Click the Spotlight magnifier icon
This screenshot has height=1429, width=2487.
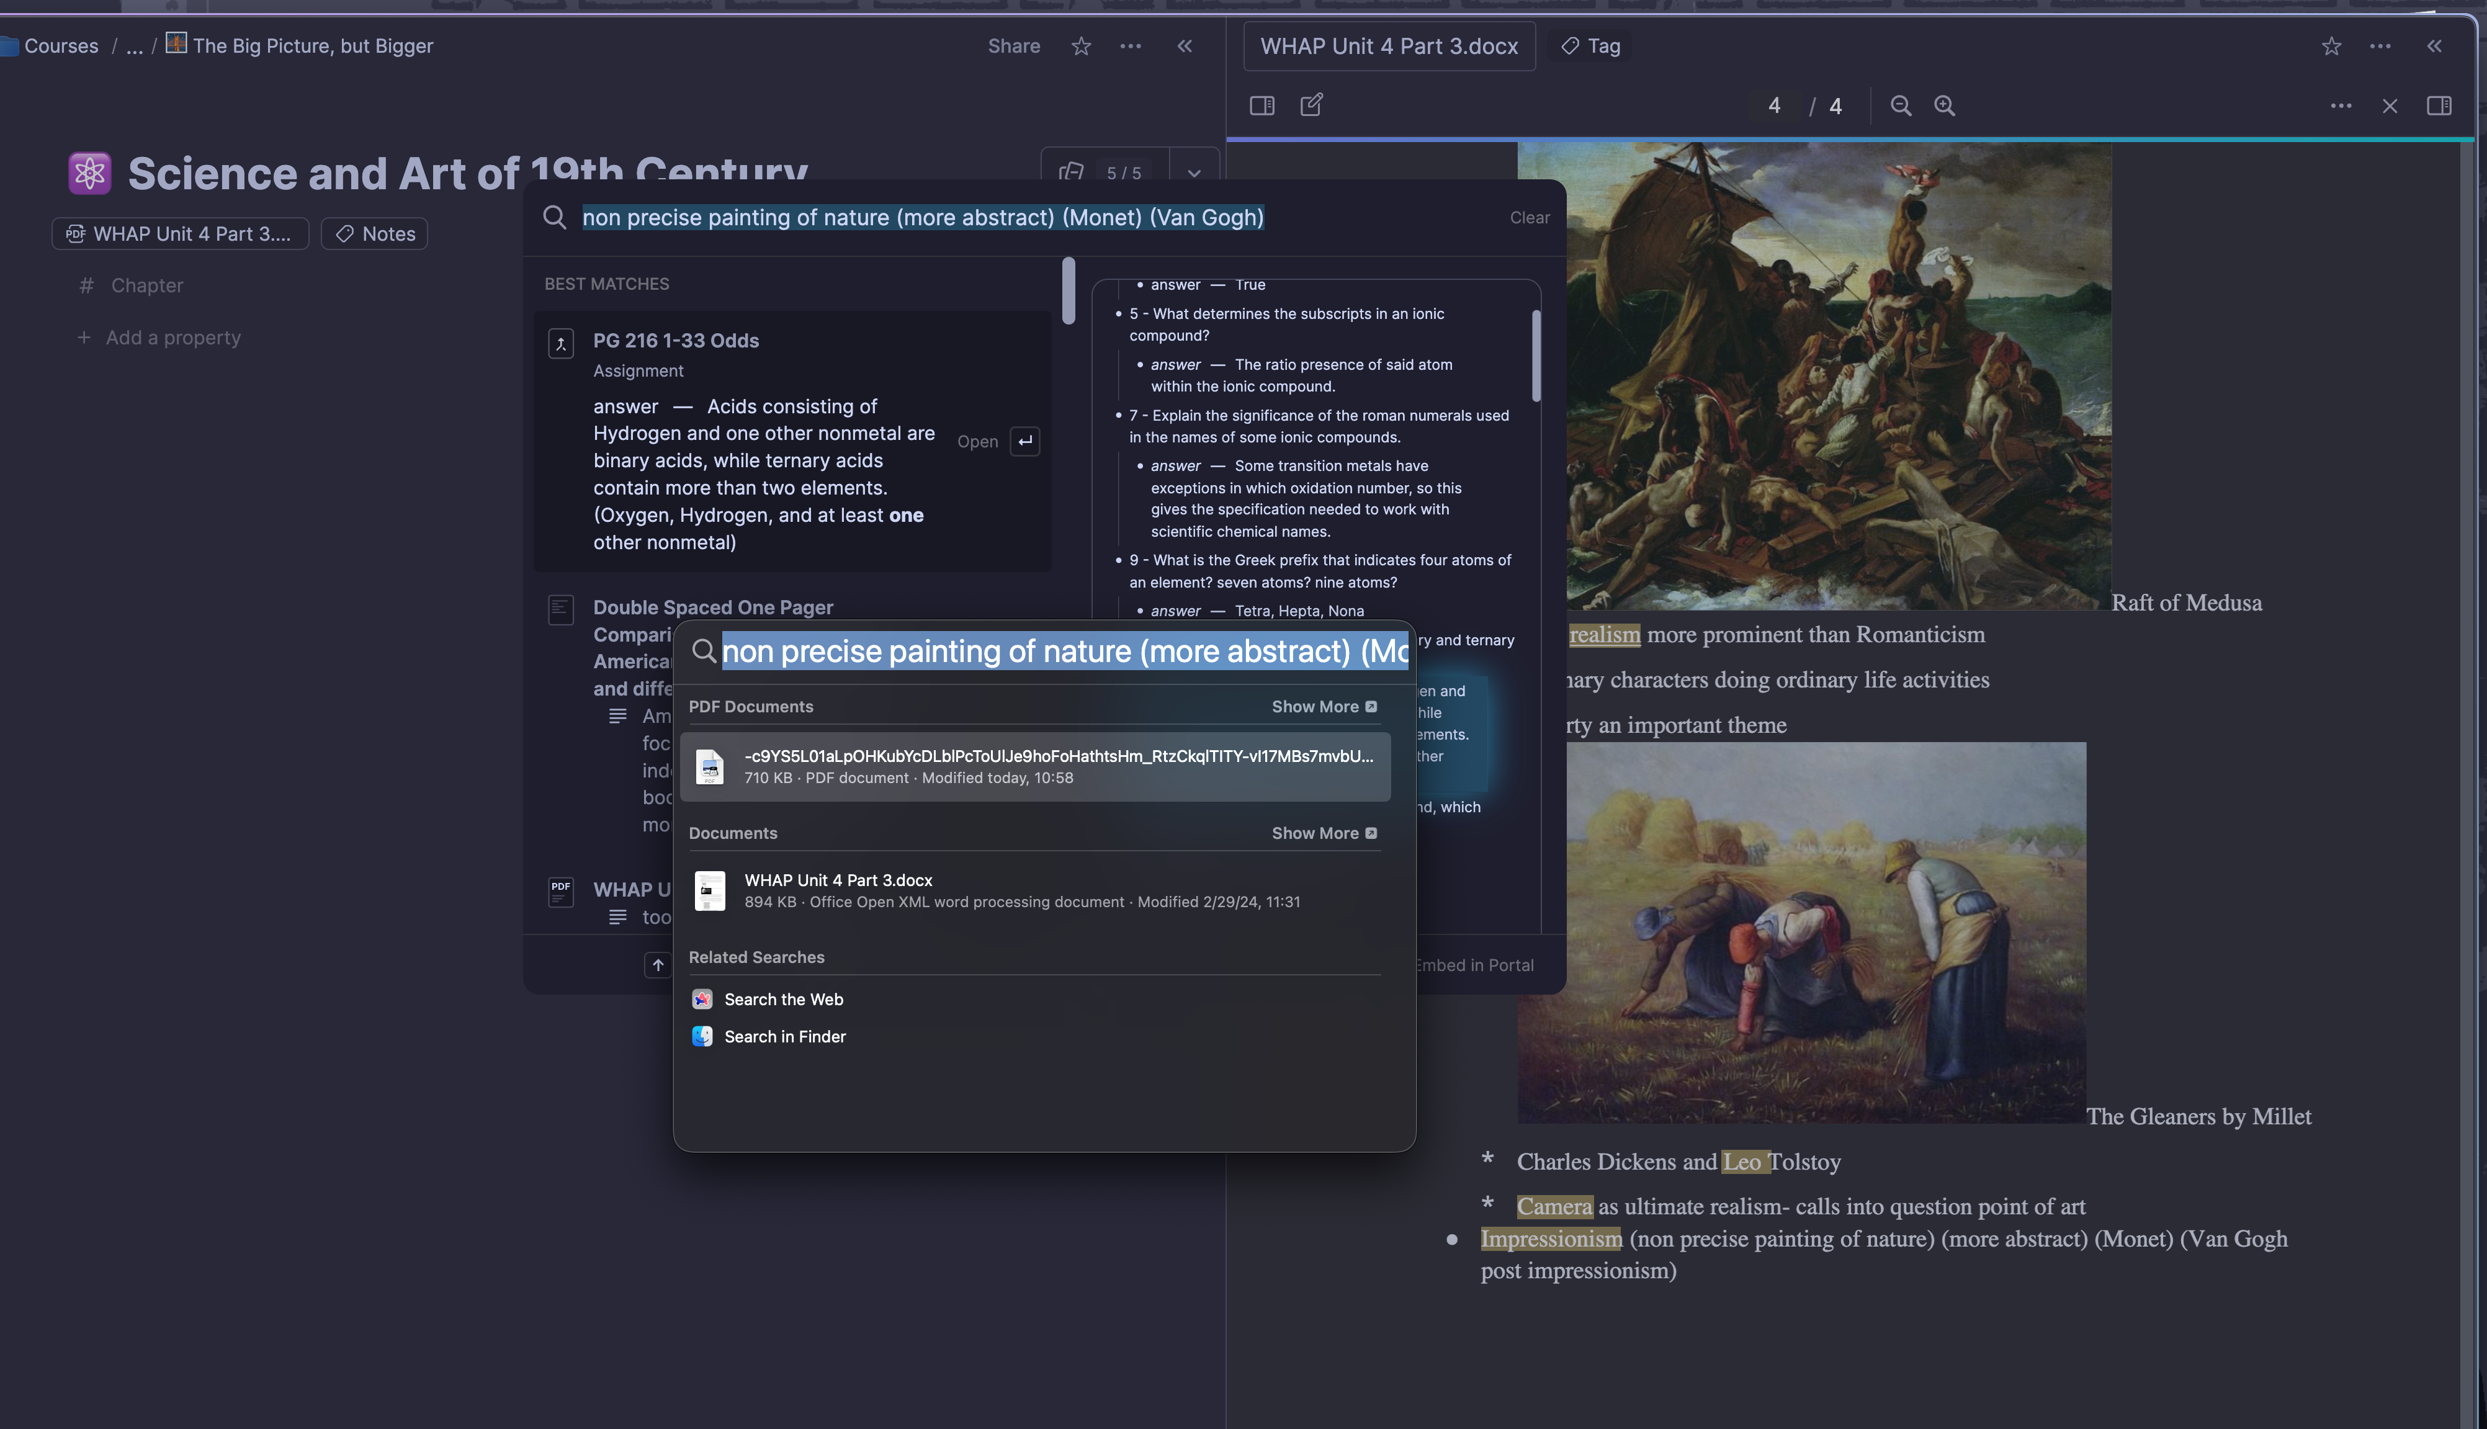[x=704, y=651]
